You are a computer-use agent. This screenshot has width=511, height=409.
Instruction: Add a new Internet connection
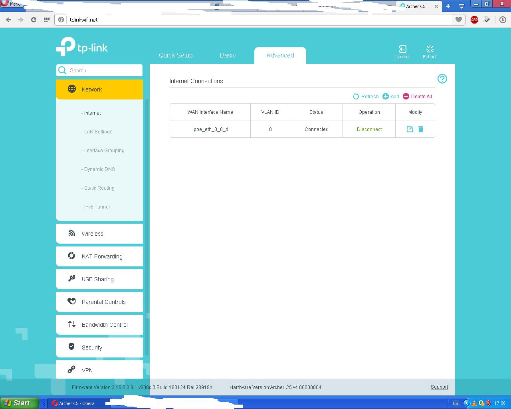pos(391,96)
